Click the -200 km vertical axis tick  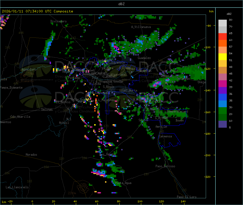coord(208,155)
